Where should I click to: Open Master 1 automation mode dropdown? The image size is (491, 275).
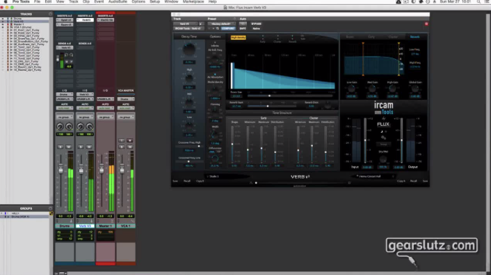(105, 108)
